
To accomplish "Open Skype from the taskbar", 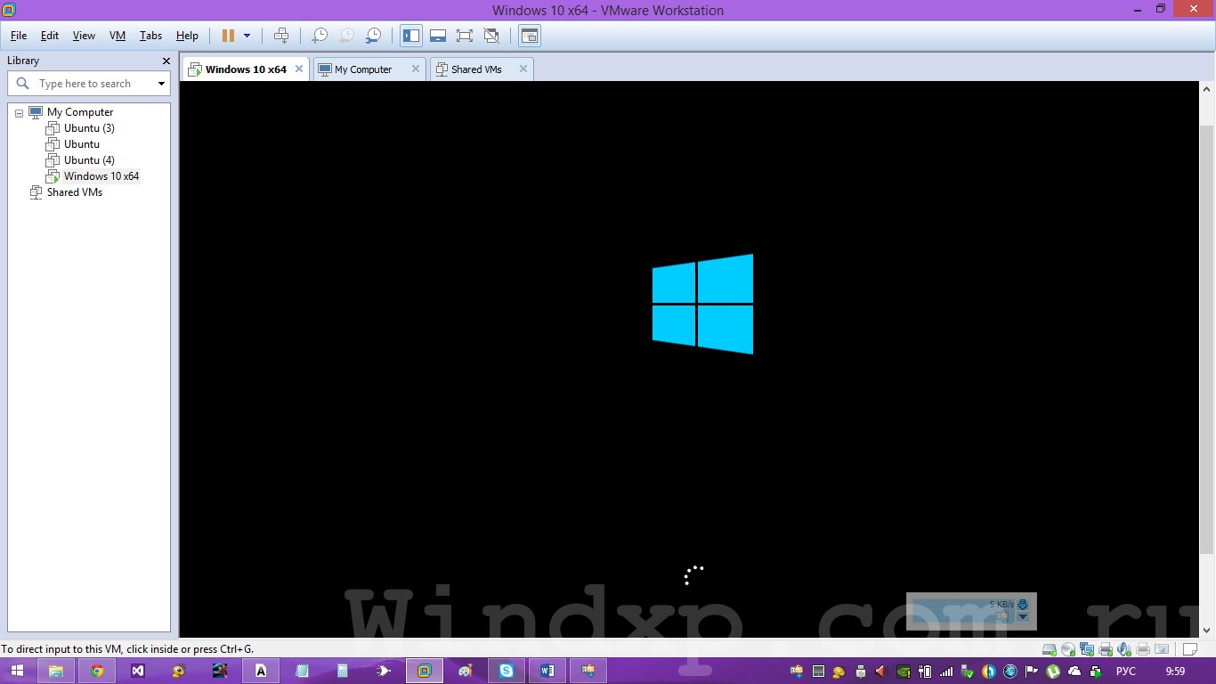I will click(x=507, y=671).
